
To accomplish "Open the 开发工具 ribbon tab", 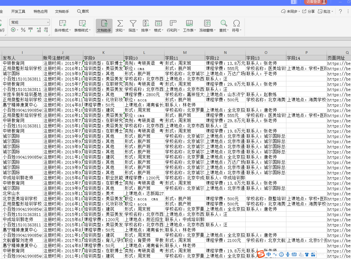I will tap(18, 12).
